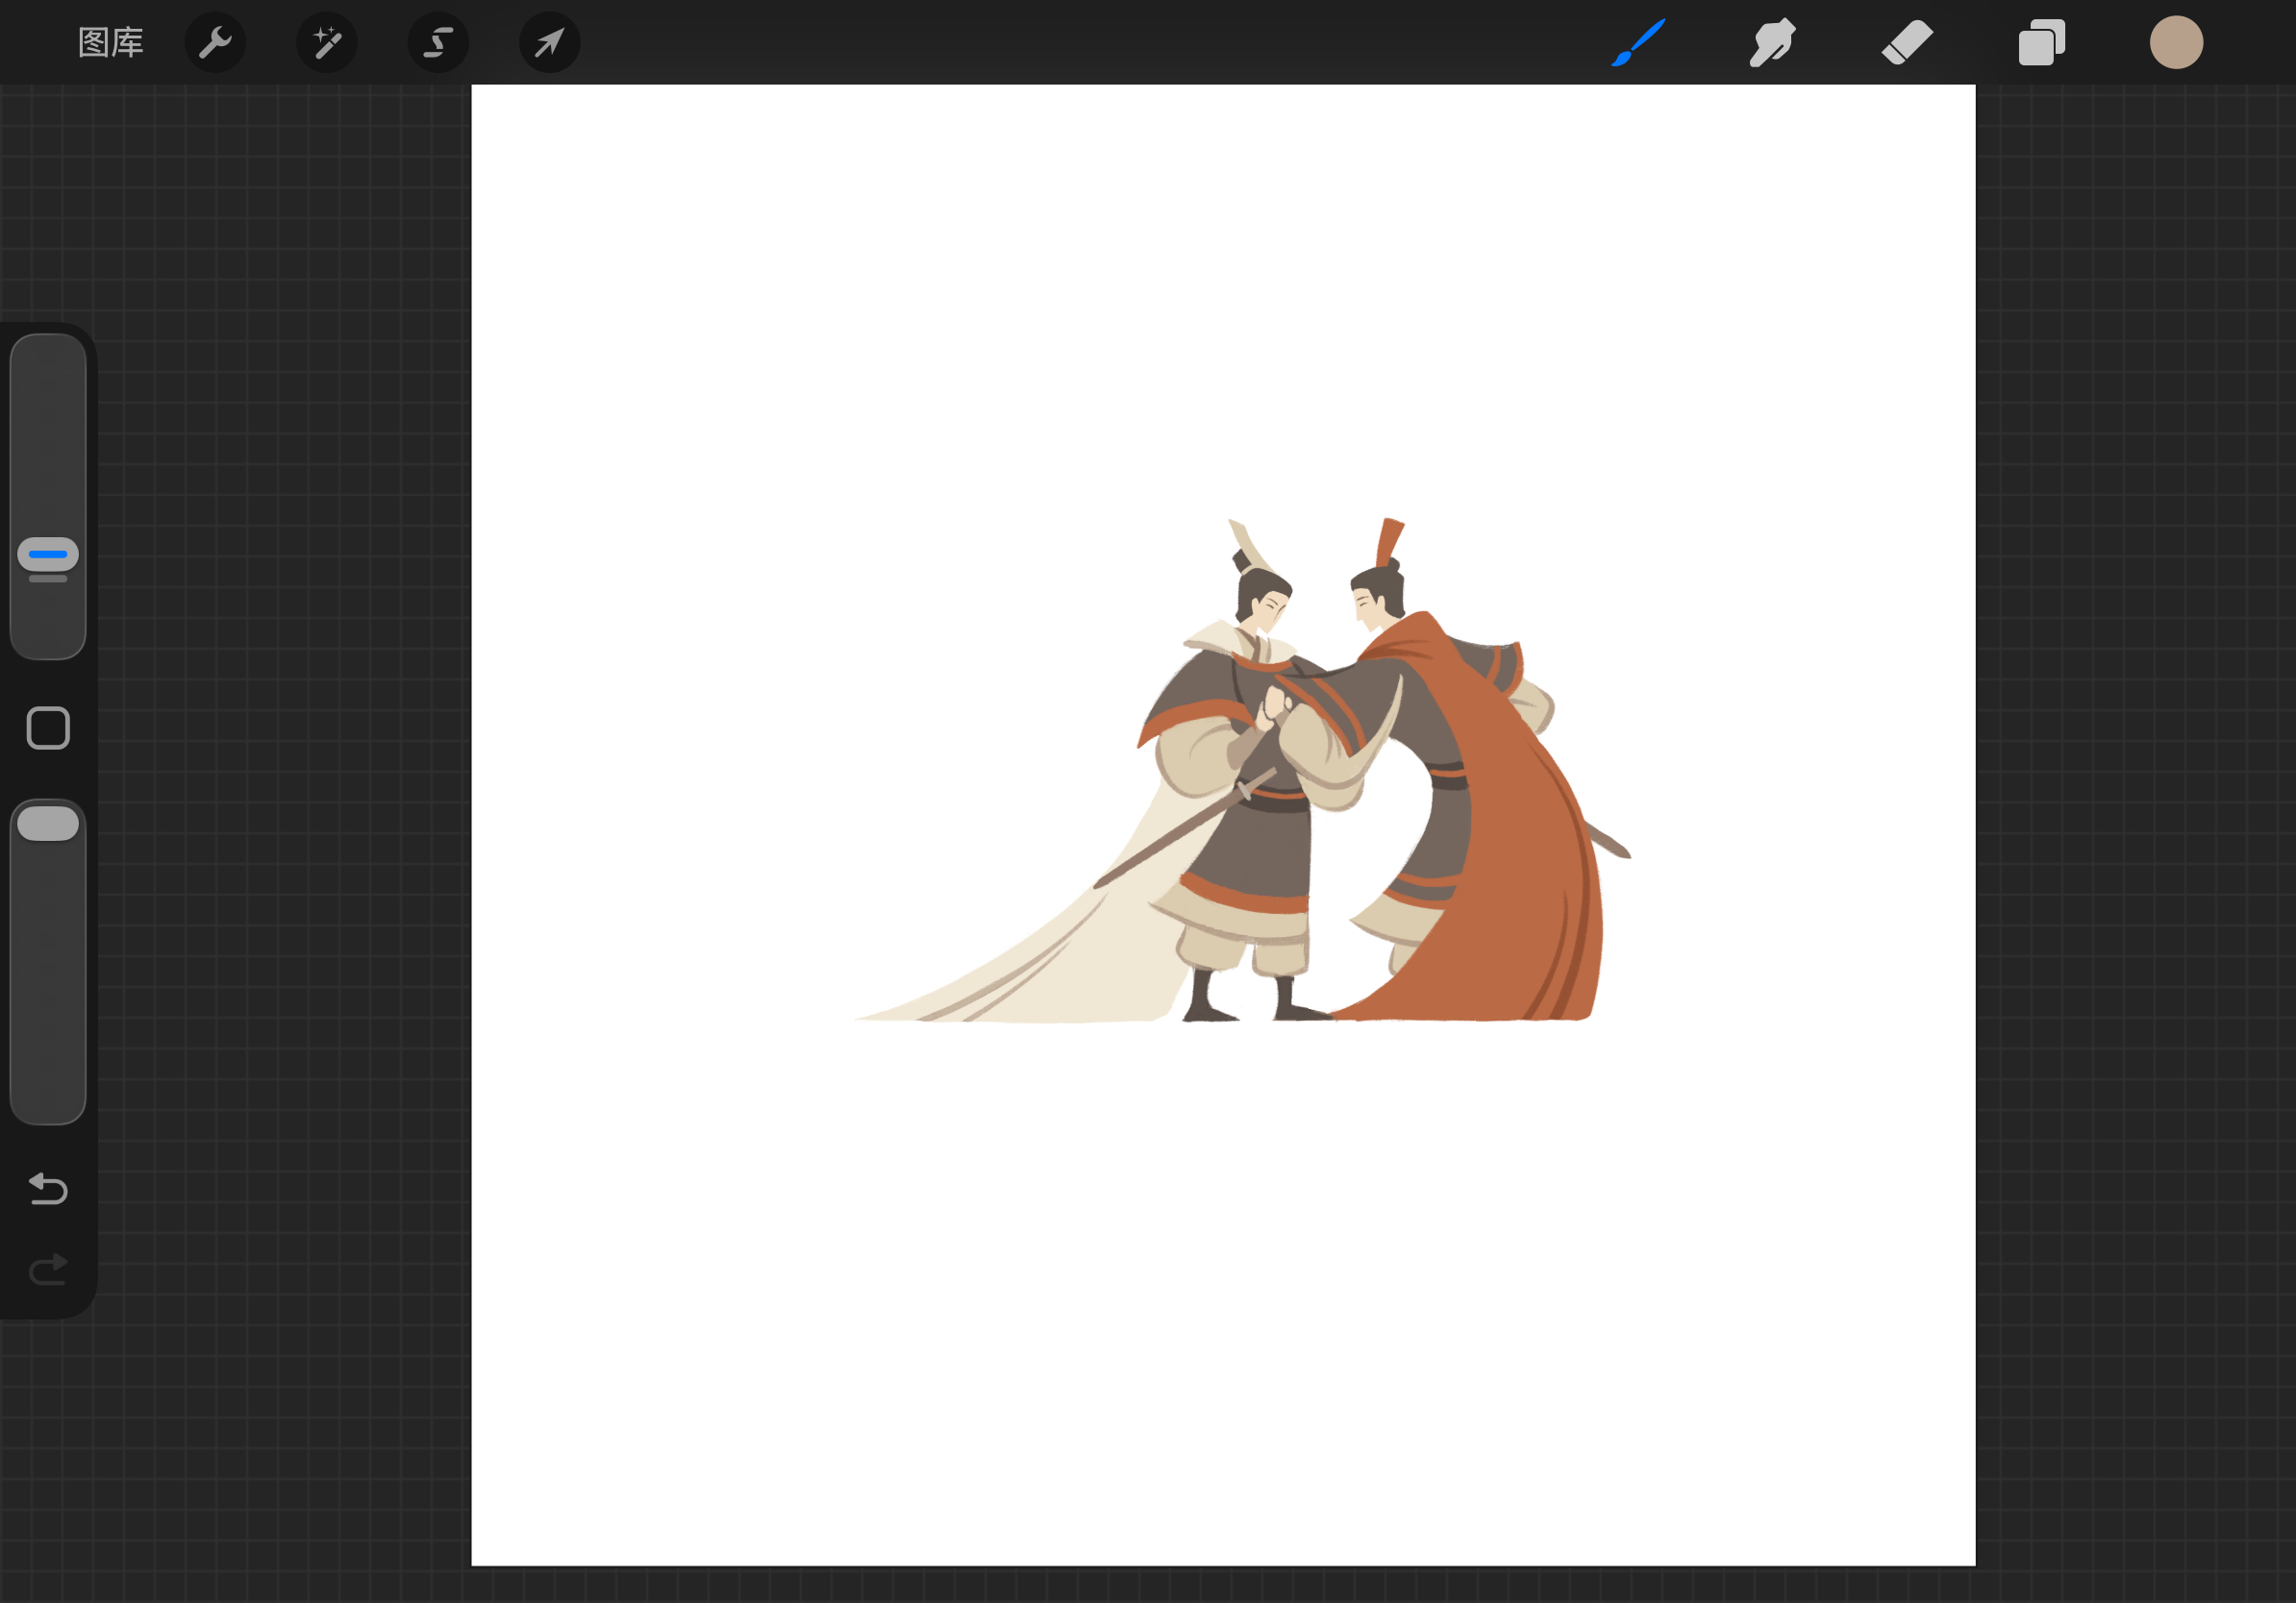Tap the red headpiece of right figure
This screenshot has height=1603, width=2296.
point(1390,542)
